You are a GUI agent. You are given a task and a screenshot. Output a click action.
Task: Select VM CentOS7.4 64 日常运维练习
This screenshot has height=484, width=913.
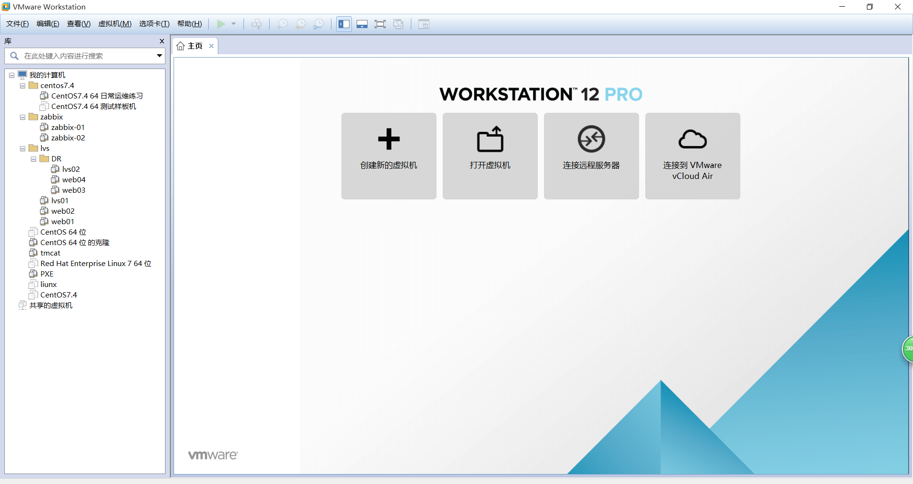click(97, 96)
